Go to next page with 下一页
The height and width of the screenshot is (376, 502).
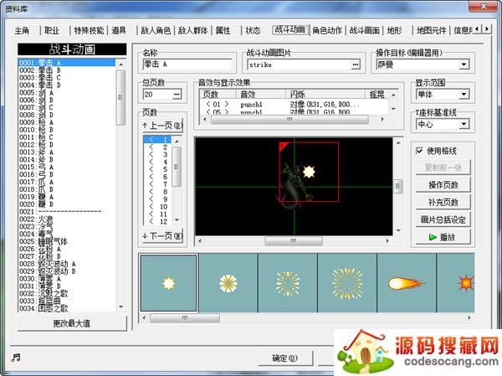pyautogui.click(x=162, y=236)
